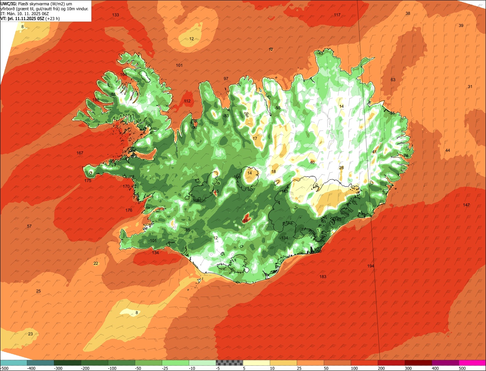
Task: Click the map value 97 off the north coast
Action: pos(226,79)
